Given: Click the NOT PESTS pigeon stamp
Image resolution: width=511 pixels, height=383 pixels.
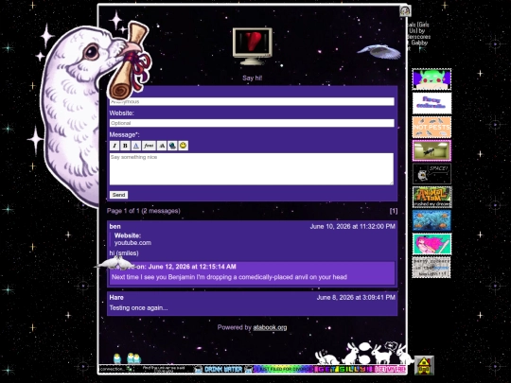Looking at the screenshot, I should point(432,127).
